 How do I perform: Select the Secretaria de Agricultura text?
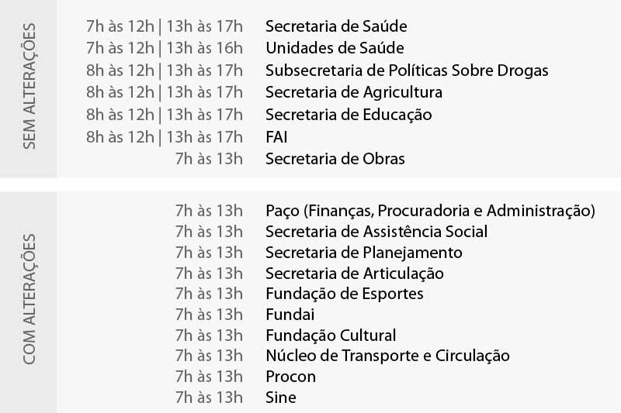point(354,92)
